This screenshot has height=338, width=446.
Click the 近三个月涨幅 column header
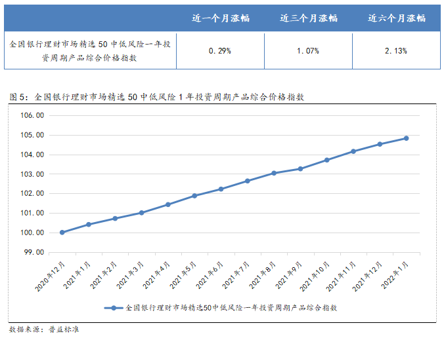pos(308,18)
